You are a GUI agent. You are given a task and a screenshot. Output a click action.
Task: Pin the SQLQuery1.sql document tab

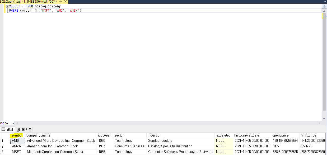tap(60, 2)
